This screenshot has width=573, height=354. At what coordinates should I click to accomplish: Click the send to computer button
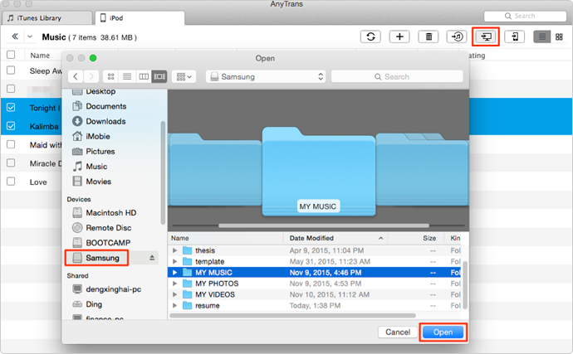pyautogui.click(x=486, y=36)
